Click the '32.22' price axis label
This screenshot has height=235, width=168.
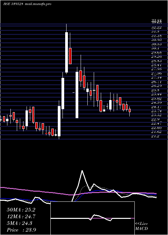[x=157, y=27]
